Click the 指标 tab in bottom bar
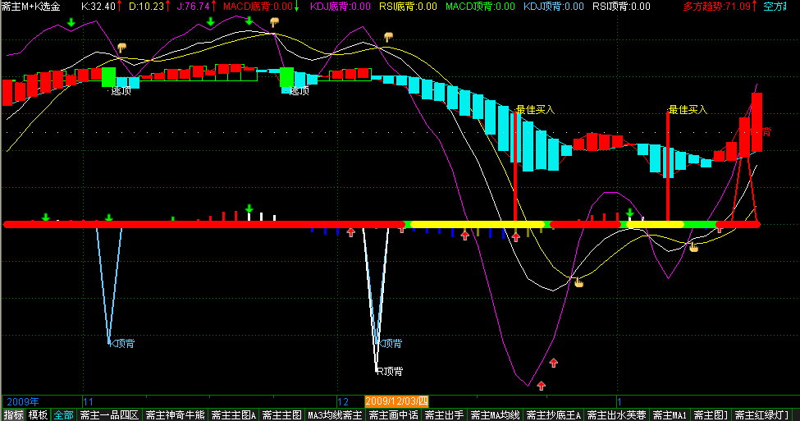The height and width of the screenshot is (421, 800). coord(13,415)
